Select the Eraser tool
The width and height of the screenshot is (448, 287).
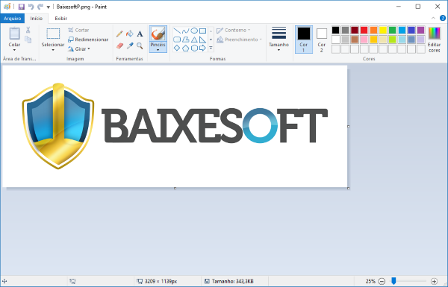(x=119, y=45)
